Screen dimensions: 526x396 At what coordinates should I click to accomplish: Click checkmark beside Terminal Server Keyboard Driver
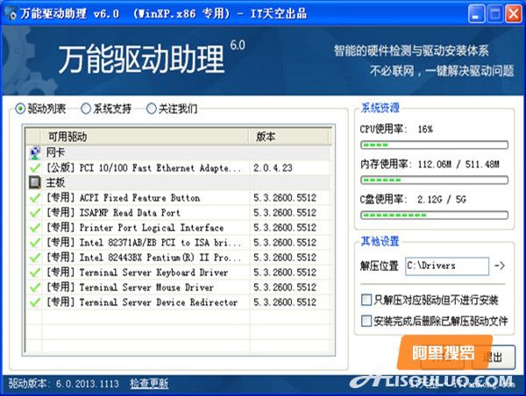click(35, 272)
